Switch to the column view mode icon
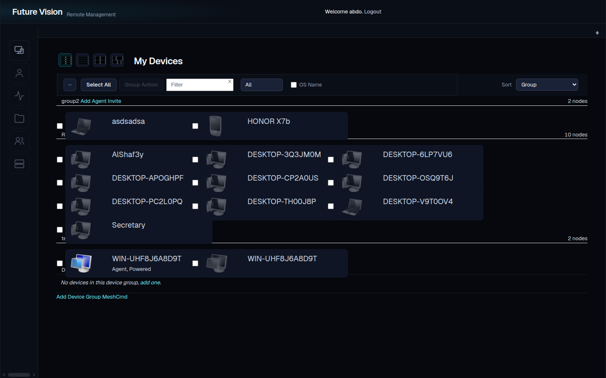The image size is (606, 378). 65,60
